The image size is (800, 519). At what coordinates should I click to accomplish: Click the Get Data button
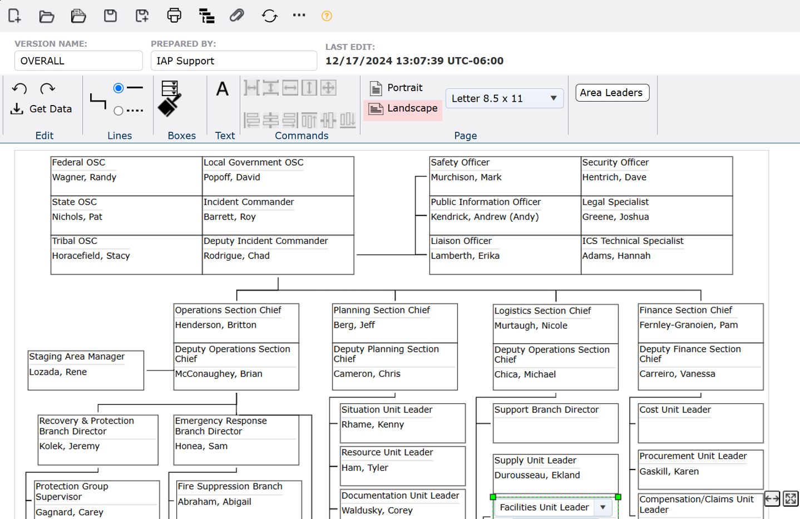pyautogui.click(x=42, y=108)
